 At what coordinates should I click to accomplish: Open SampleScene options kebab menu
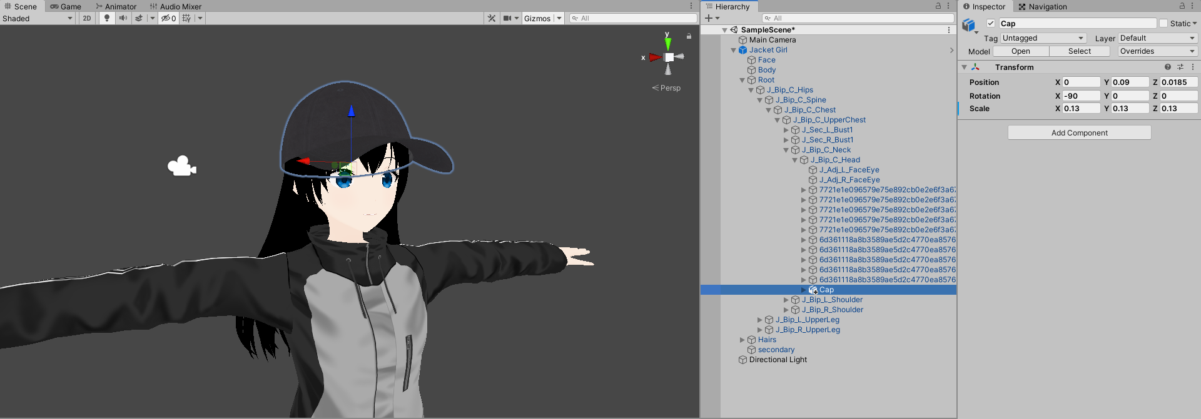[949, 30]
